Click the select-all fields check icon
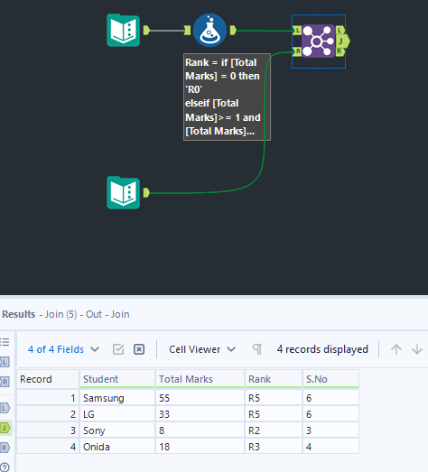Screen dimensions: 428x472 pyautogui.click(x=118, y=349)
